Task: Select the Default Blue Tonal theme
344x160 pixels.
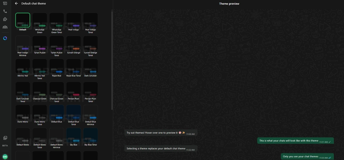Action: coord(74,112)
